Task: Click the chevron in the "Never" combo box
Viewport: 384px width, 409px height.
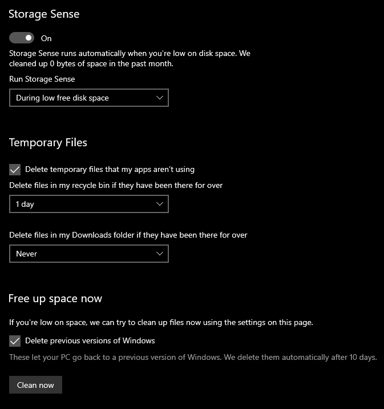Action: (x=160, y=254)
